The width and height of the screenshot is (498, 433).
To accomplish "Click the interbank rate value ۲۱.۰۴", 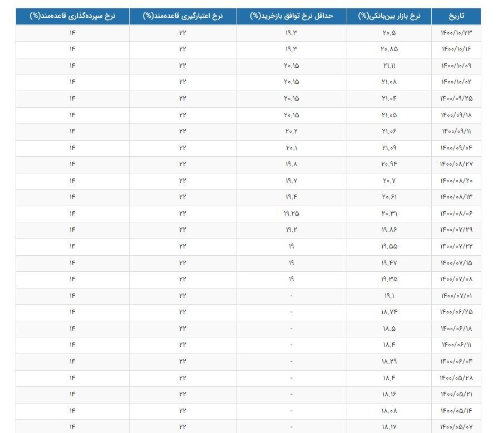I will pyautogui.click(x=389, y=98).
